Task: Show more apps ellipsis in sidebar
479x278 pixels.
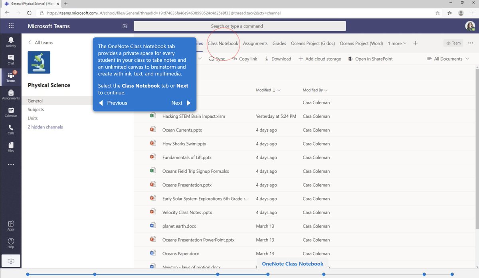Action: click(x=11, y=164)
